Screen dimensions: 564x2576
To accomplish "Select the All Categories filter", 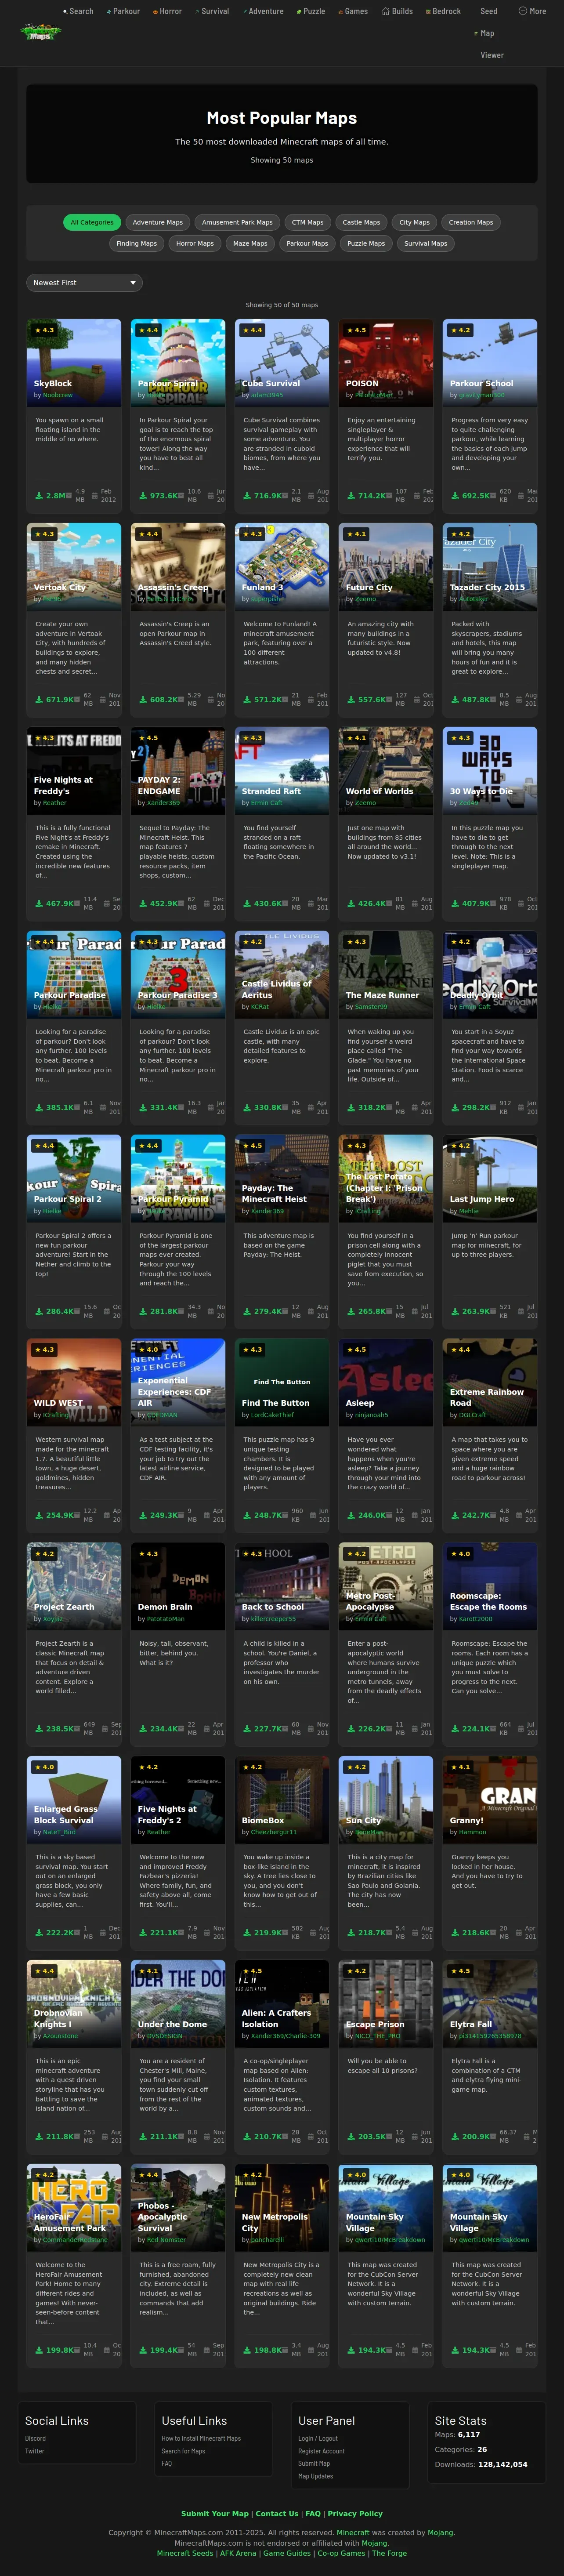I will pos(92,223).
